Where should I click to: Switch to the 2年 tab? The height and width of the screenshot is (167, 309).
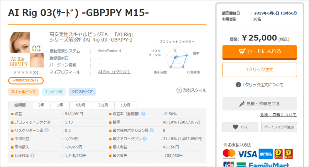pos(41,105)
